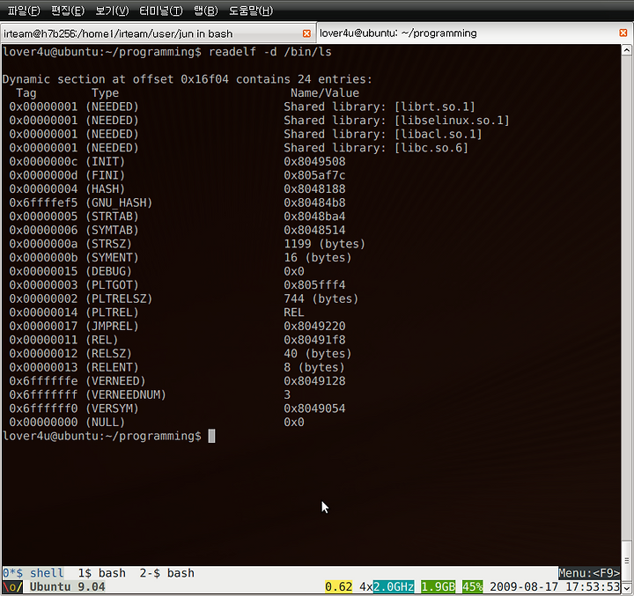Click the [libc.so.6] library entry

[431, 148]
